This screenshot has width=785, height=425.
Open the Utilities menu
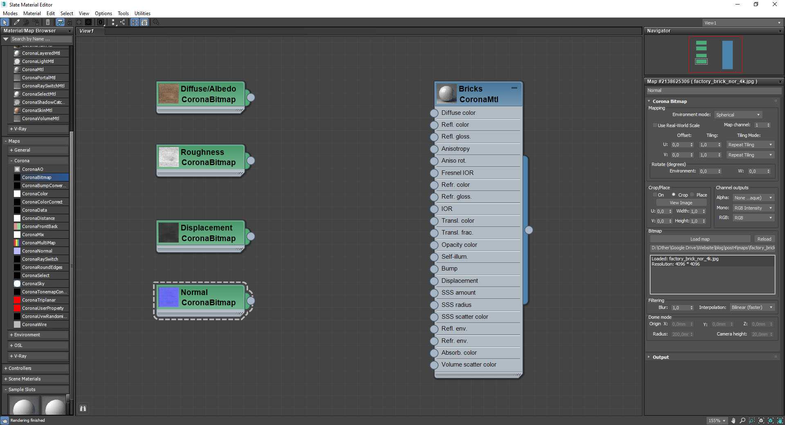pos(142,13)
